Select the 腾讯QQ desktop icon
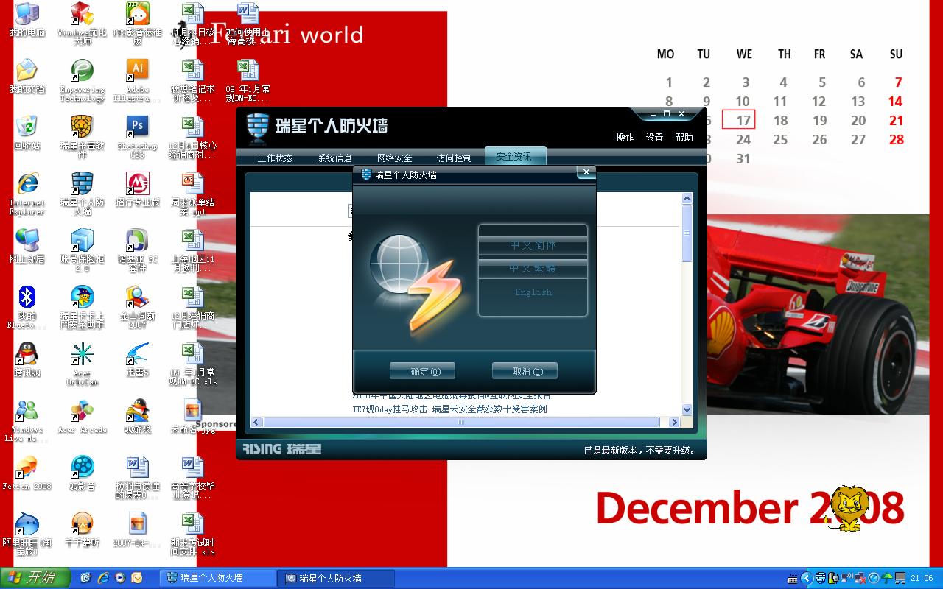This screenshot has height=589, width=943. [27, 359]
